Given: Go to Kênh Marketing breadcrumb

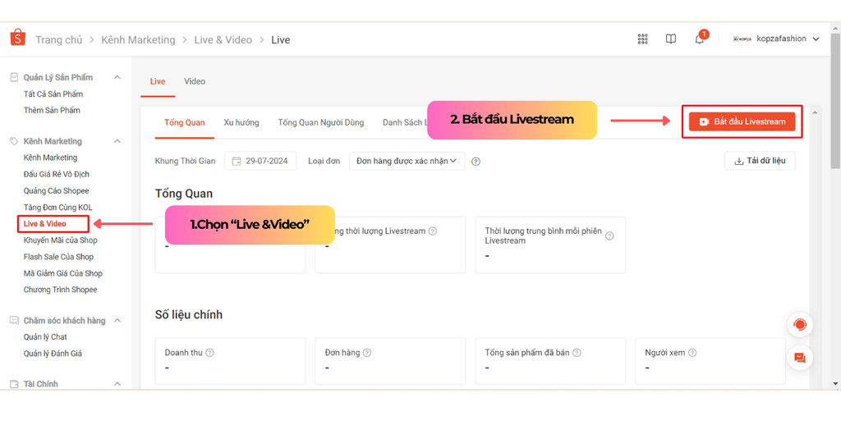Looking at the screenshot, I should coord(138,39).
